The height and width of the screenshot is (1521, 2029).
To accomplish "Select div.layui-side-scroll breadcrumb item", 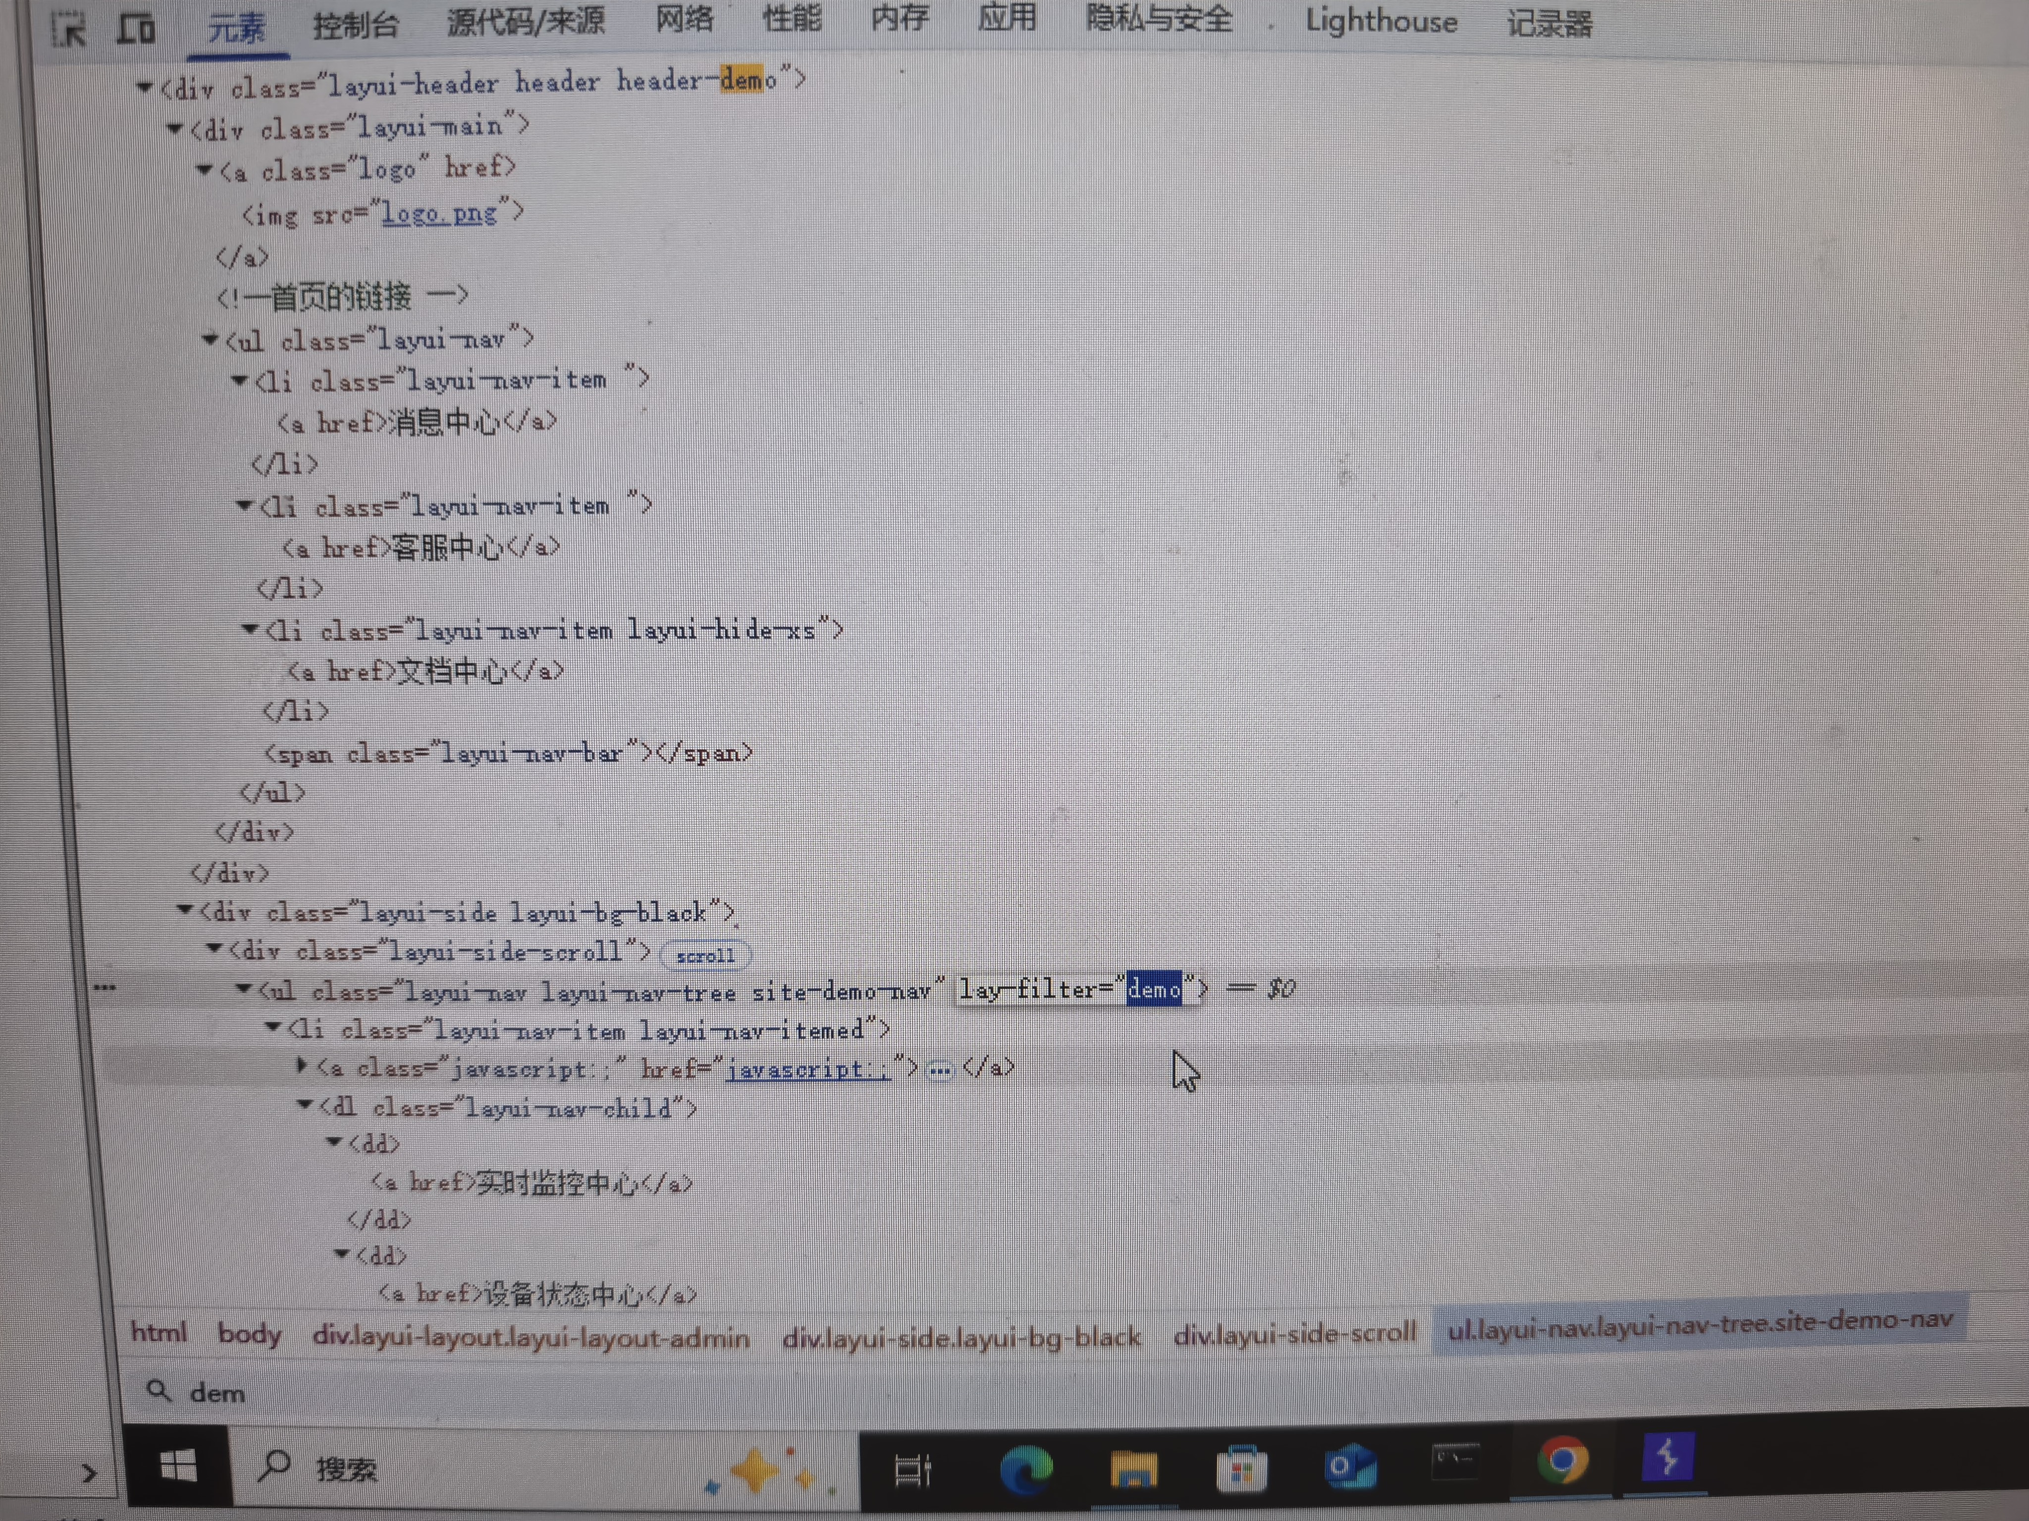I will (x=1294, y=1333).
